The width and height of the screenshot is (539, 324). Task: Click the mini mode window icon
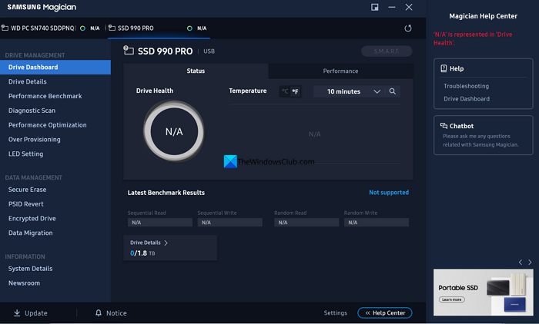(x=375, y=7)
